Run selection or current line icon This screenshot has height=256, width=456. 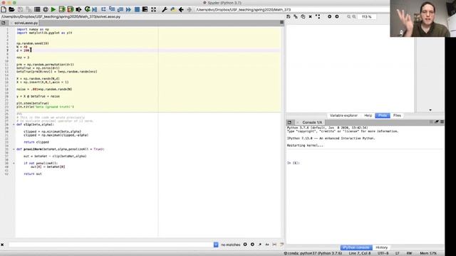click(78, 9)
